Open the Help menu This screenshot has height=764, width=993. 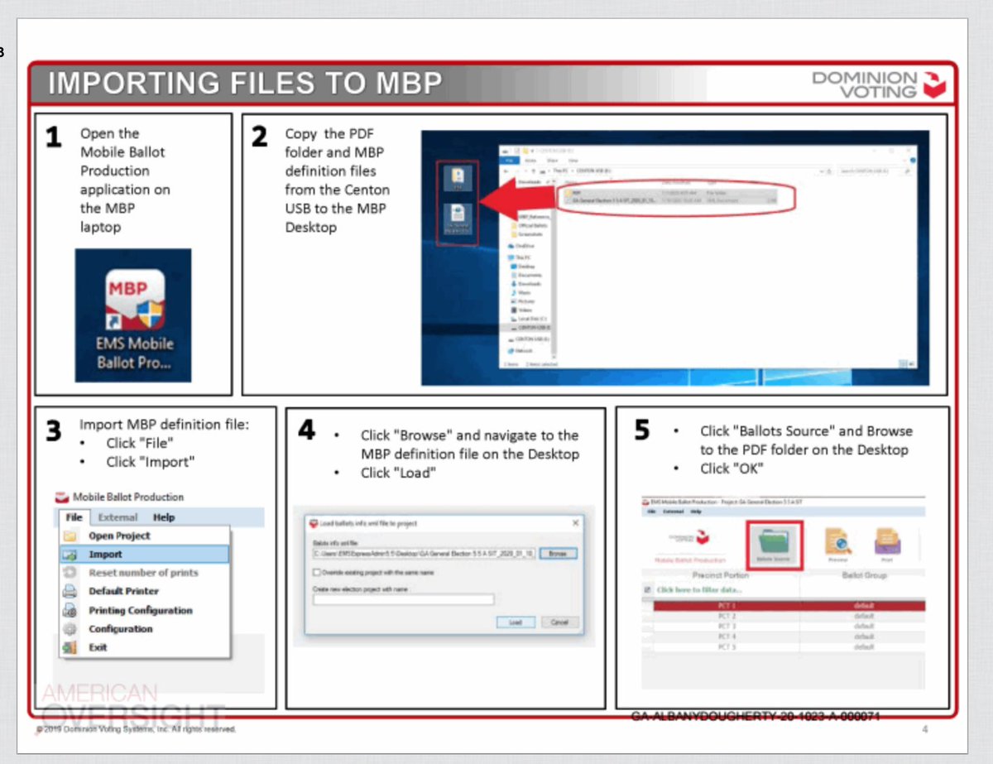coord(164,517)
